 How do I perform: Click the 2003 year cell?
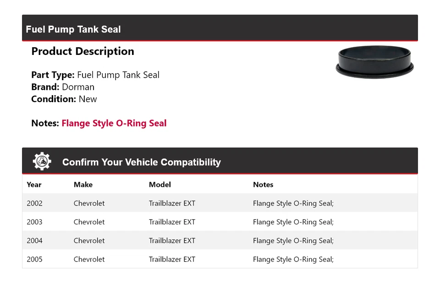(x=34, y=222)
